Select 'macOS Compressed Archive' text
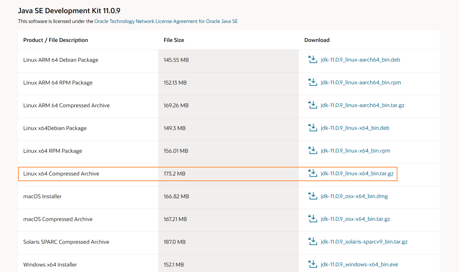Image resolution: width=459 pixels, height=272 pixels. tap(58, 219)
